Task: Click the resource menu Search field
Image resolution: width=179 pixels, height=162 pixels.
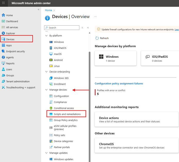Action: pos(62,28)
